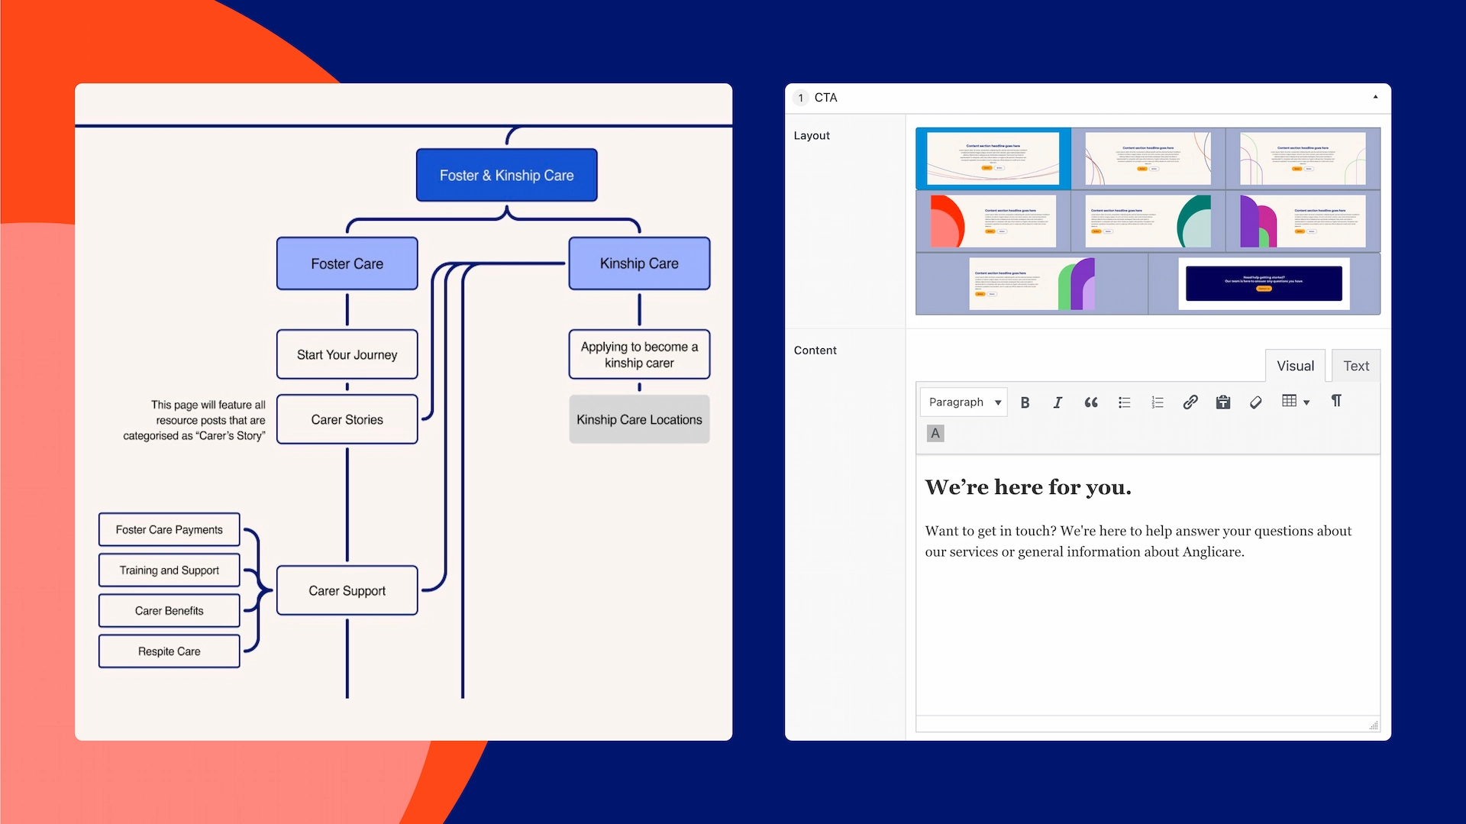
Task: Select the Foster Care Payments box
Action: [x=169, y=530]
